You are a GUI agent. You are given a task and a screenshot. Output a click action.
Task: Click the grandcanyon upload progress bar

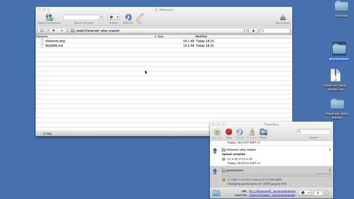pyautogui.click(x=276, y=175)
